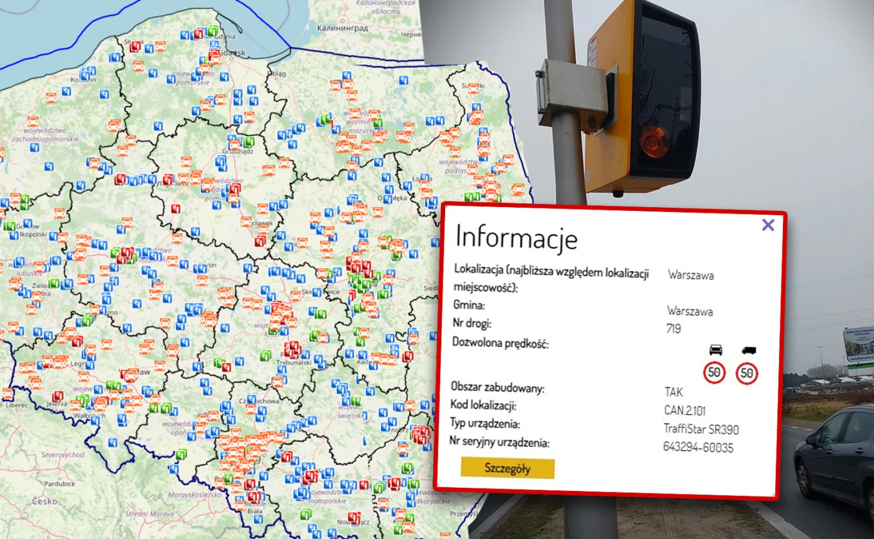Screen dimensions: 874x539
Task: Close the Informacje popup with the X
Action: click(x=768, y=225)
